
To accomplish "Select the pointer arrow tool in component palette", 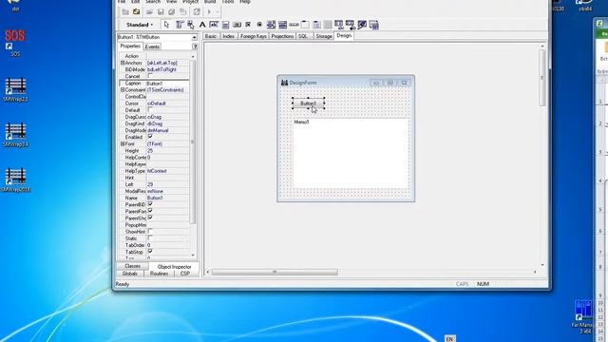I will tap(167, 25).
